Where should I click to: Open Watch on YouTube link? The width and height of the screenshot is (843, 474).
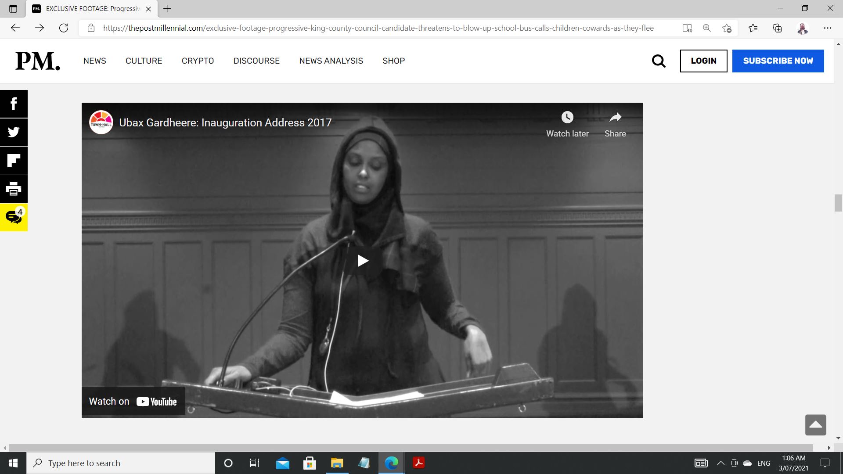click(x=133, y=402)
